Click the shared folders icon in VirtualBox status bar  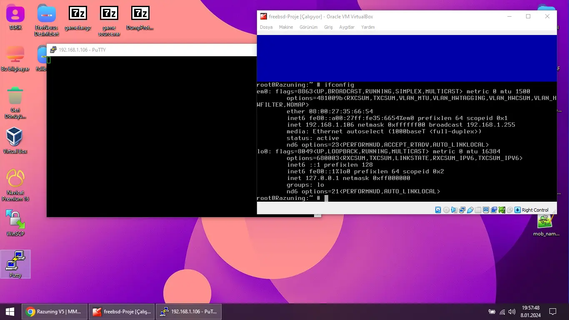tap(478, 210)
